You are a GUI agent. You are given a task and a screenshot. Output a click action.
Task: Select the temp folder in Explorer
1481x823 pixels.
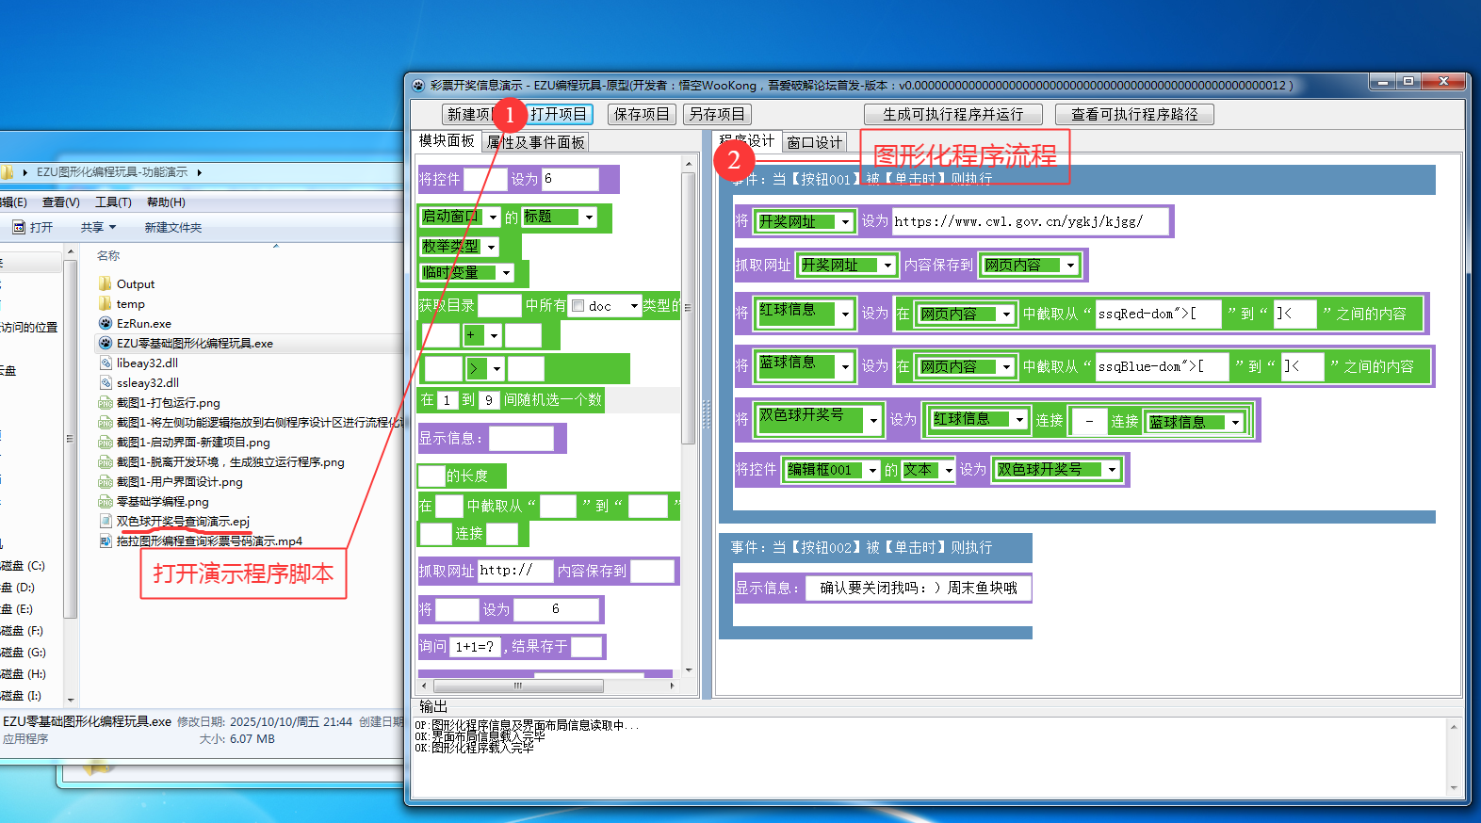click(x=130, y=303)
